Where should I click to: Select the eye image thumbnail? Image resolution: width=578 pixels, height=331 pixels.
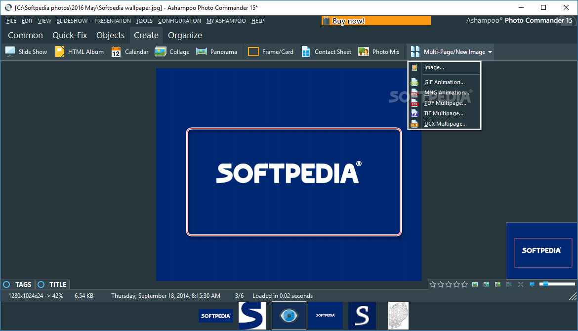click(x=289, y=316)
